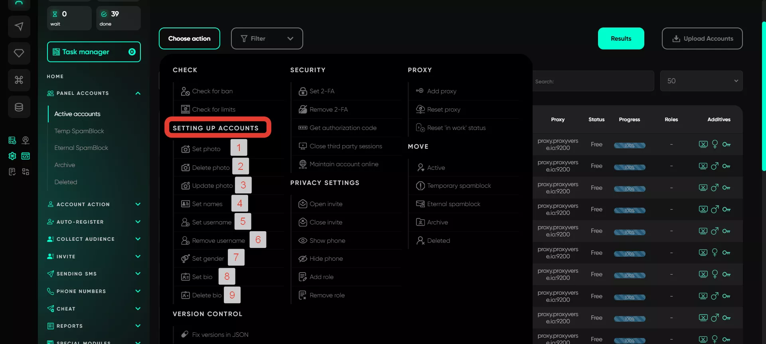
Task: Click the Set username person icon
Action: (x=185, y=222)
